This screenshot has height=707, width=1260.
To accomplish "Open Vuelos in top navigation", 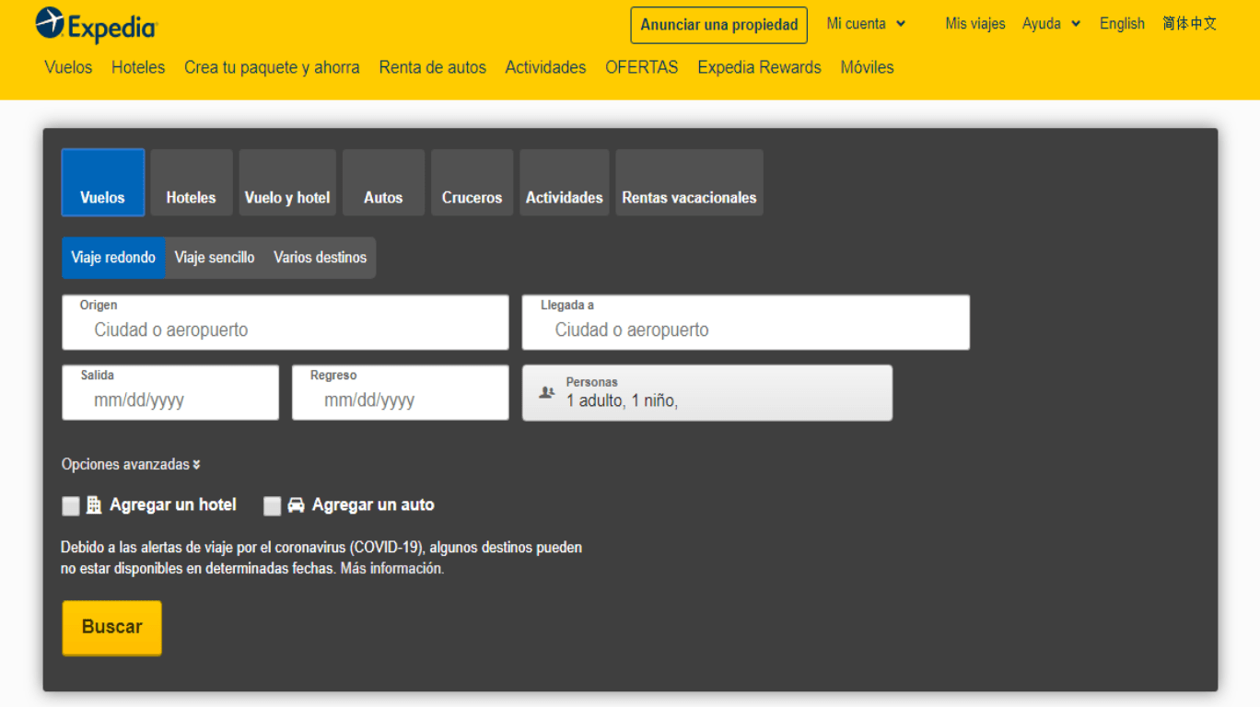I will click(68, 67).
